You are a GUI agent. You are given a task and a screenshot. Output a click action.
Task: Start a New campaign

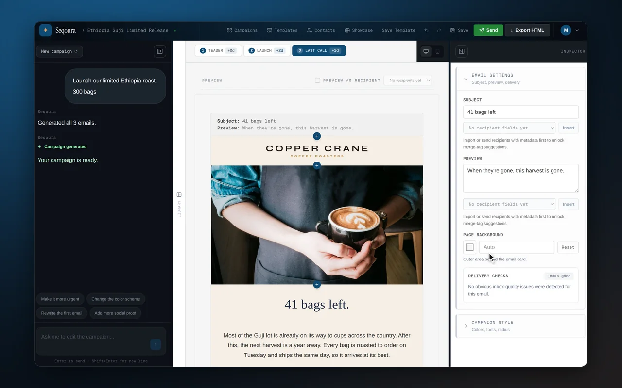click(x=59, y=51)
